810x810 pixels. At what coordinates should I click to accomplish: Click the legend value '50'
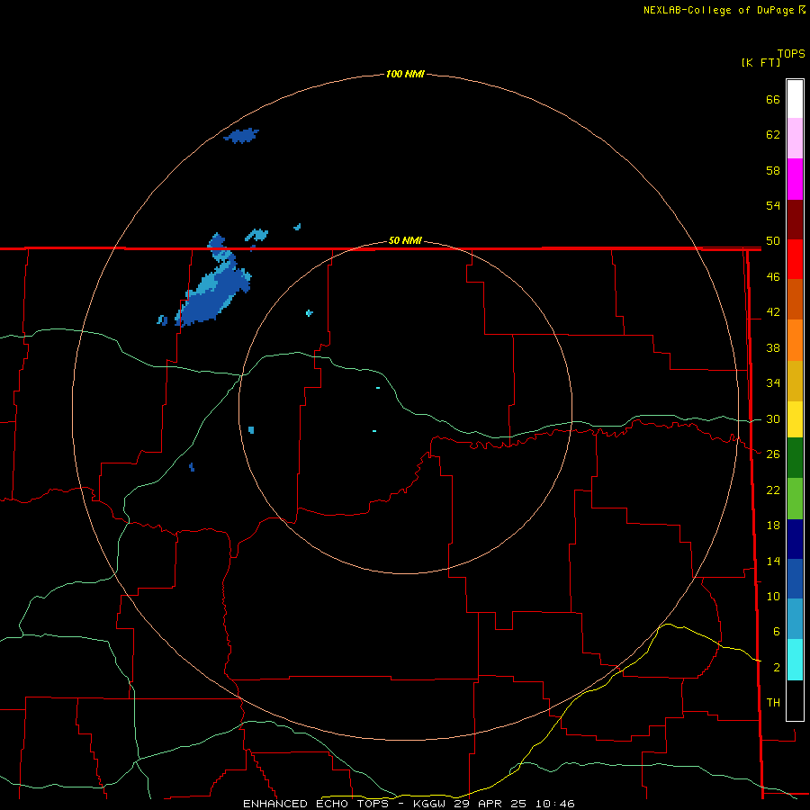(773, 241)
